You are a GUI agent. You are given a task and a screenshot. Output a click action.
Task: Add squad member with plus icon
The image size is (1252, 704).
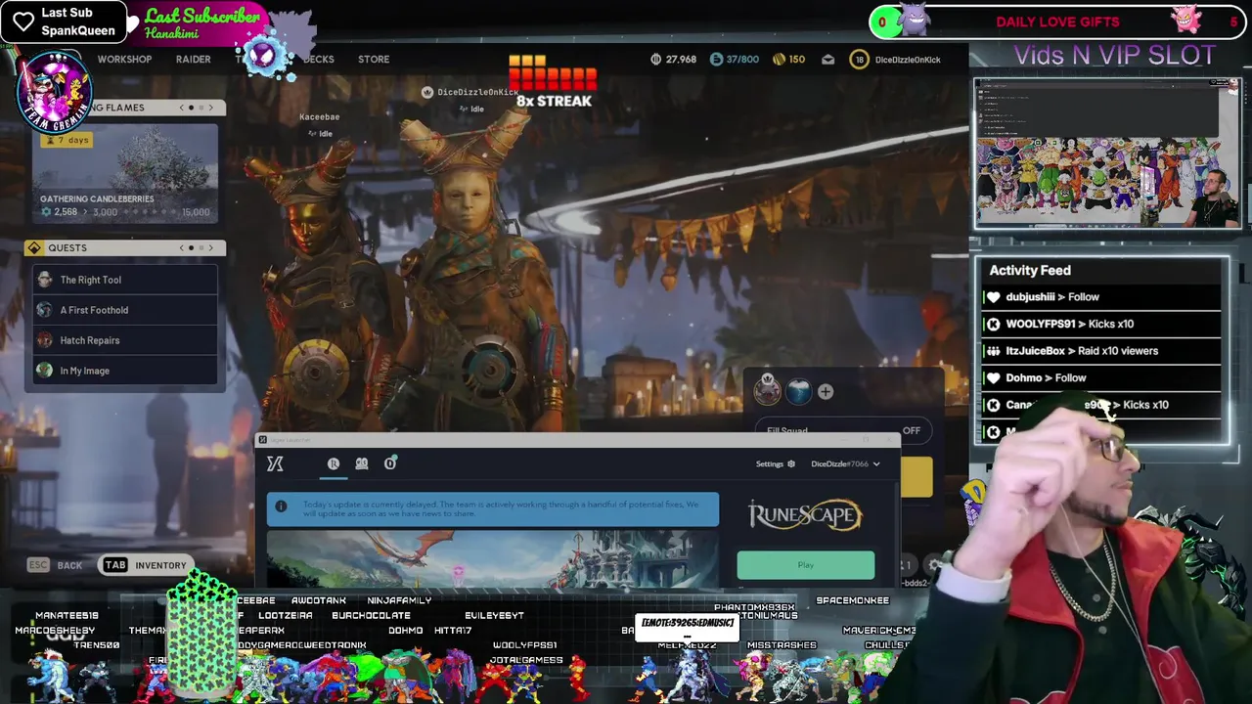point(826,392)
